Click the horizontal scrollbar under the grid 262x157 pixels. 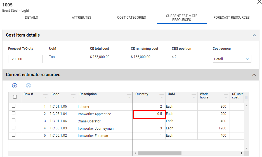159,153
